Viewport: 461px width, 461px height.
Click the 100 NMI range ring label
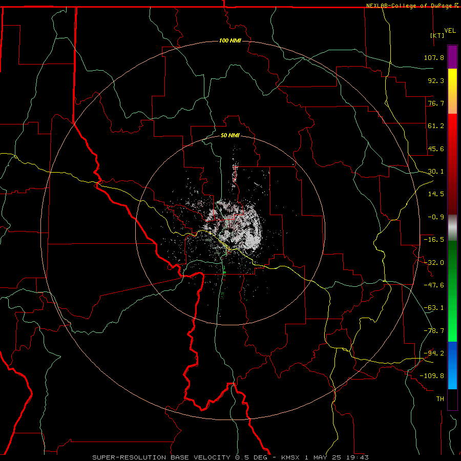pyautogui.click(x=230, y=40)
